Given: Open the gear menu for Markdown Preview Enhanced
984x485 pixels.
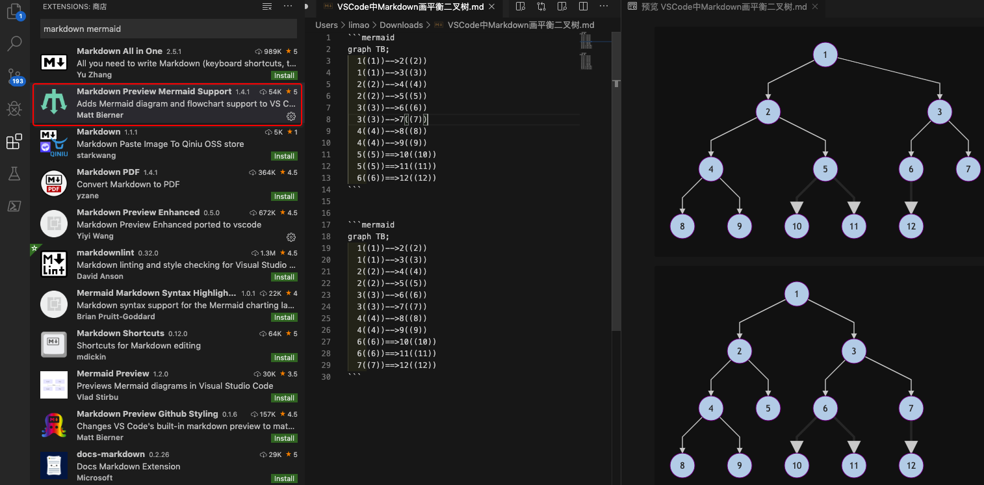Looking at the screenshot, I should click(291, 237).
